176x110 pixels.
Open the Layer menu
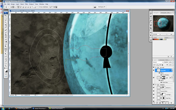(17, 4)
